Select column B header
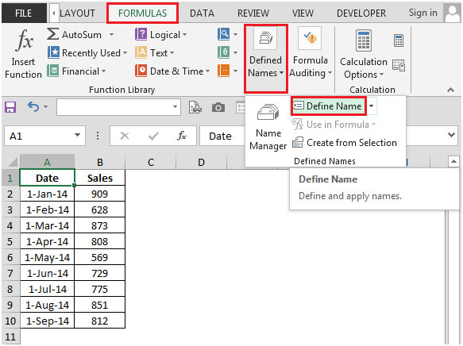463x346 pixels. pos(100,162)
